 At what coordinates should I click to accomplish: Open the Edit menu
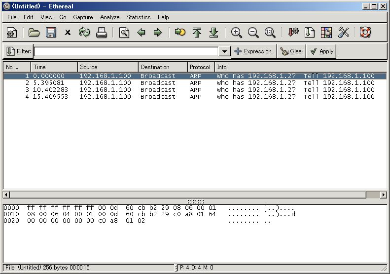coord(29,17)
